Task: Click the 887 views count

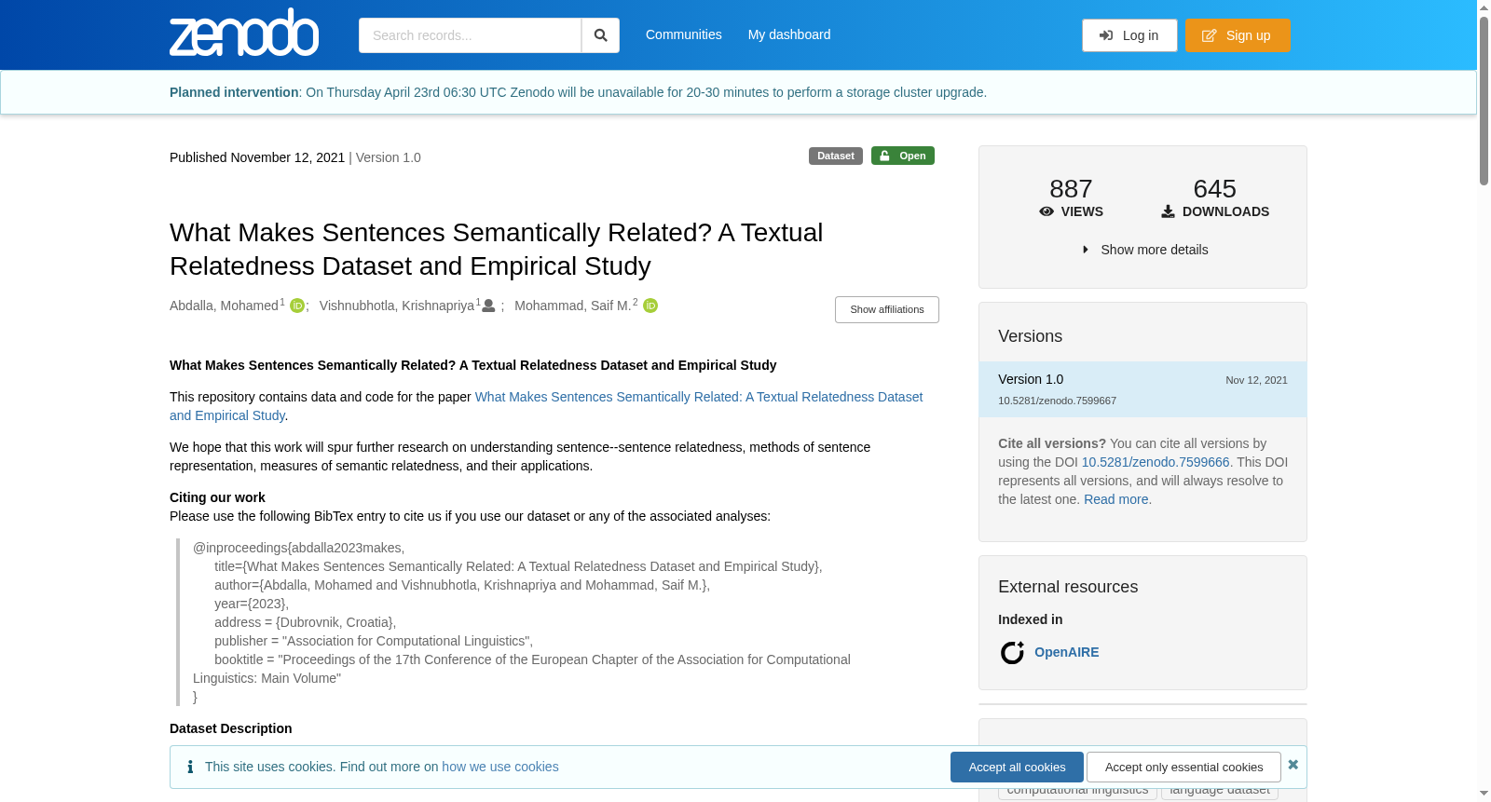Action: point(1071,189)
